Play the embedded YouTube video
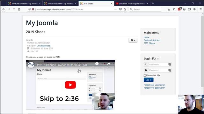The height and width of the screenshot is (114, 204). [70, 85]
